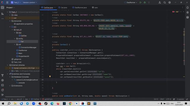Click the errors count indicator
This screenshot has height=106, width=190.
pyautogui.click(x=174, y=12)
